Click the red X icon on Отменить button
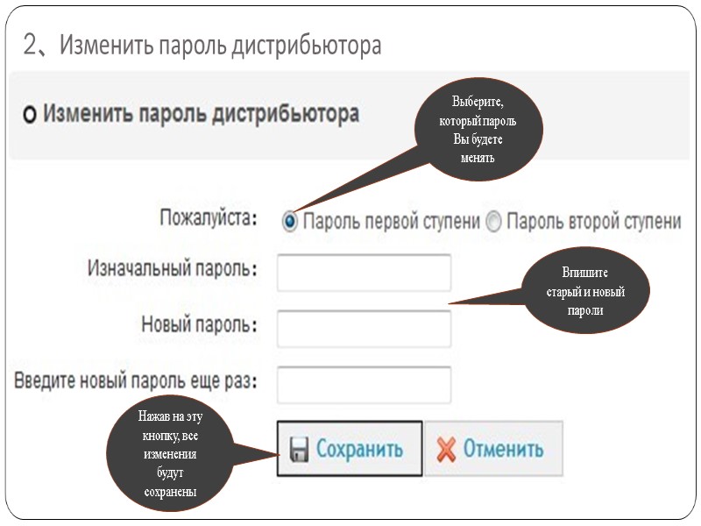The width and height of the screenshot is (701, 526). point(447,446)
